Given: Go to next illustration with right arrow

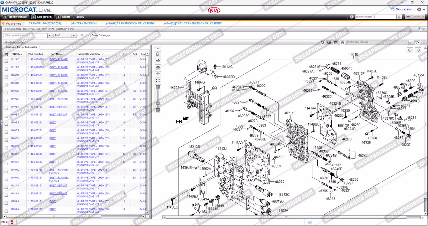Looking at the screenshot, I should tap(418, 50).
